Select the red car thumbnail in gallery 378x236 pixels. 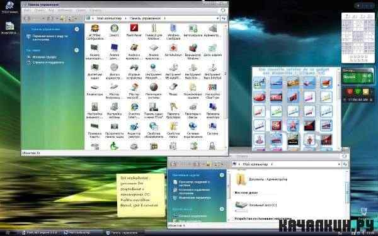[260, 97]
